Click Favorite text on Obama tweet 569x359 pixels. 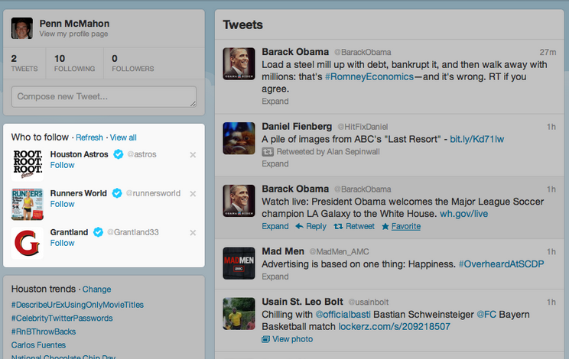coord(406,226)
